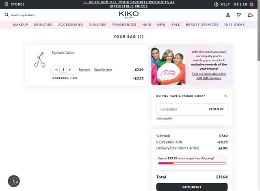Click the Search a product field
This screenshot has width=260, height=191.
tap(24, 15)
